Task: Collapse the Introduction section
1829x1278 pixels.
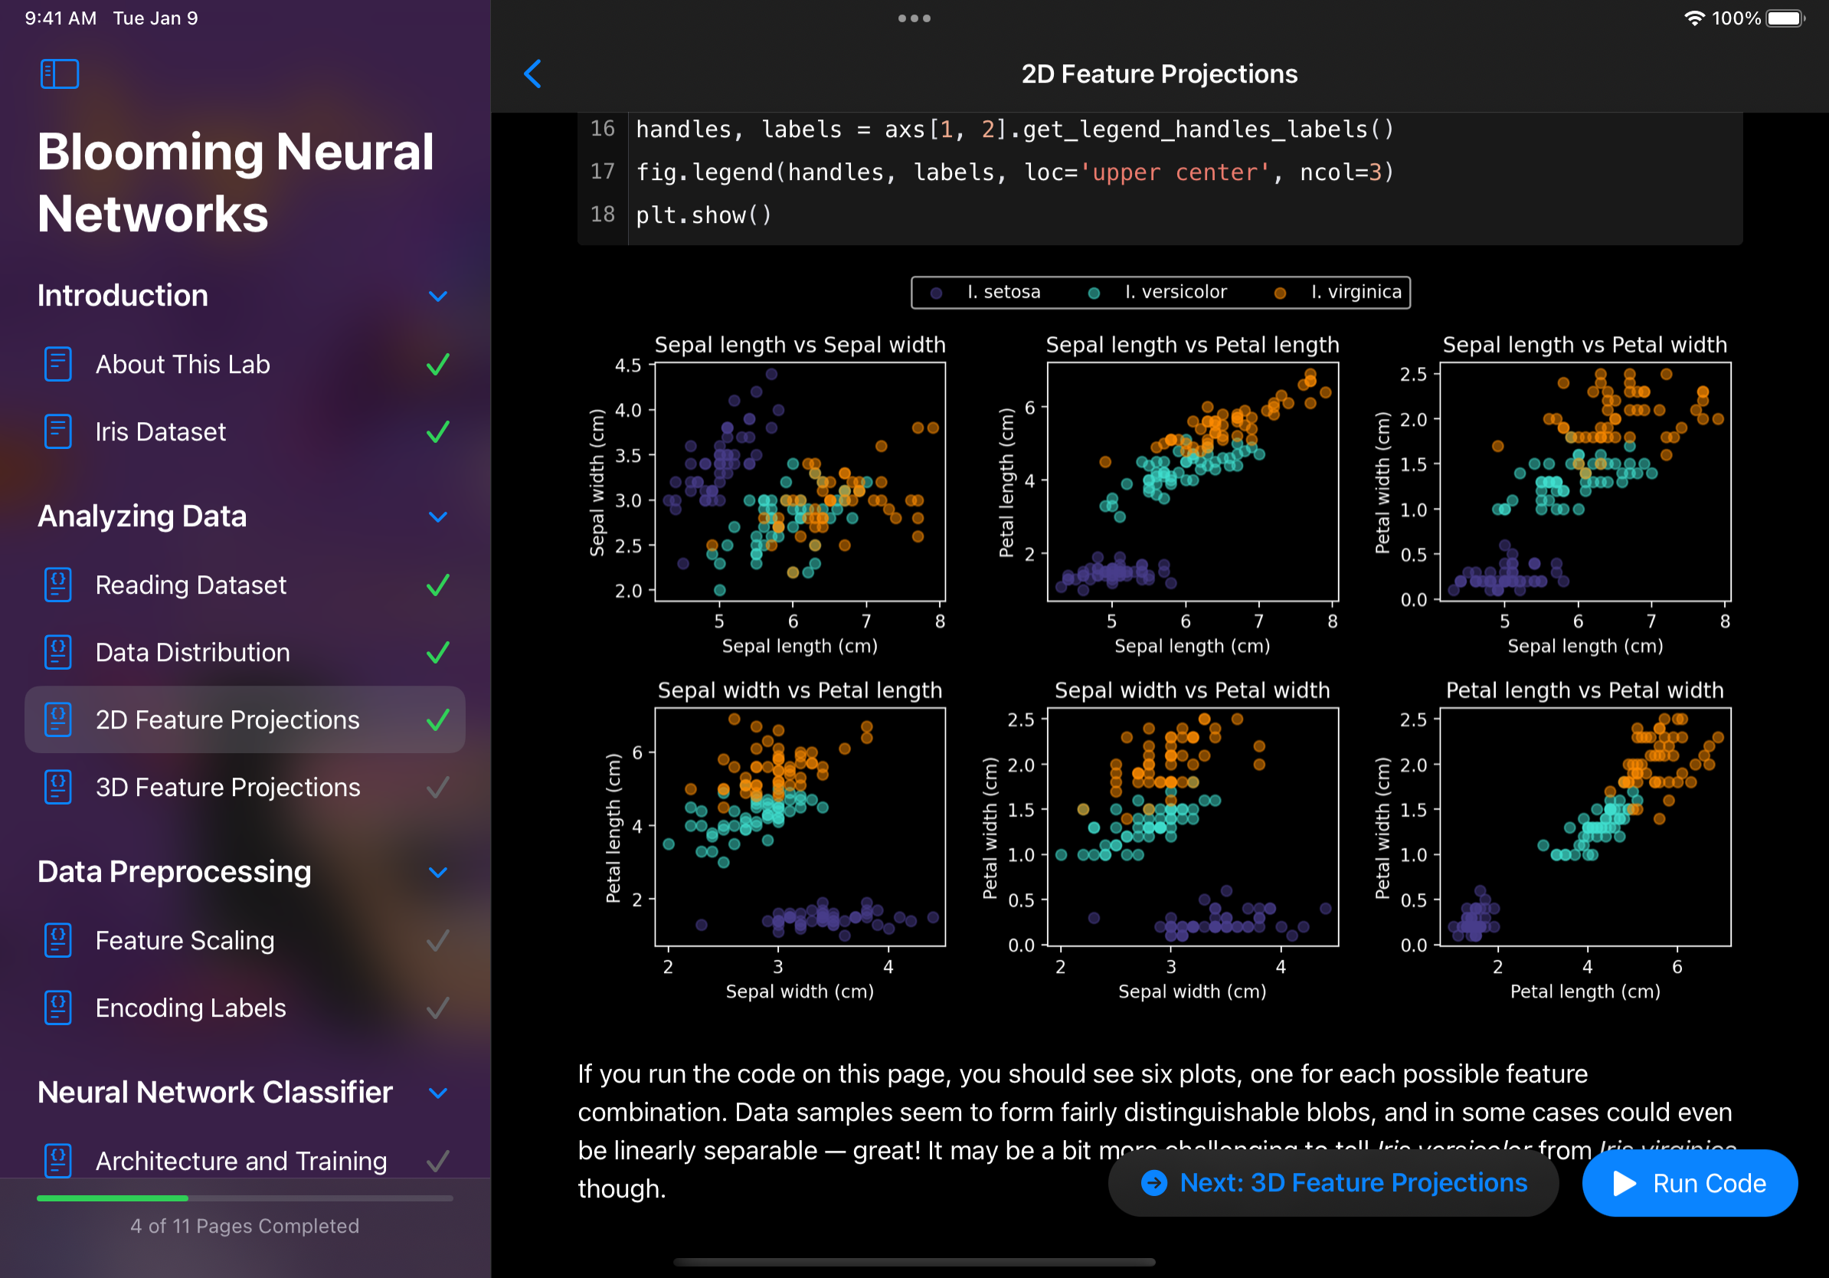Action: click(437, 297)
